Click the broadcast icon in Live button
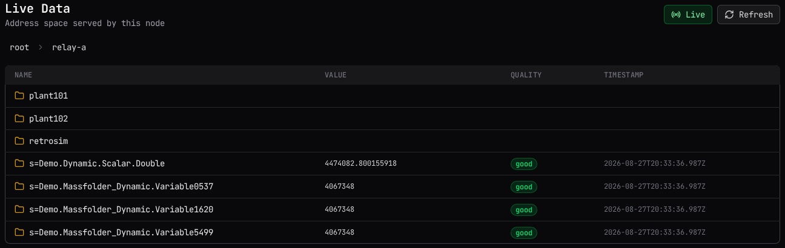The height and width of the screenshot is (248, 785). pyautogui.click(x=676, y=15)
